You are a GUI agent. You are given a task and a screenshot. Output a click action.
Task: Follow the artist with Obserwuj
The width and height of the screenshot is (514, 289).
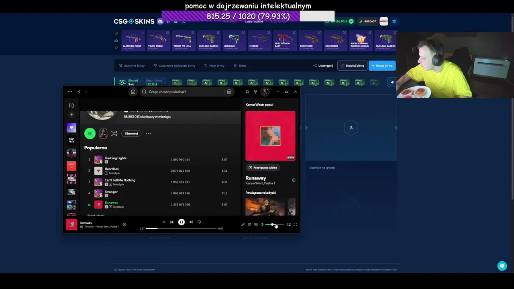point(131,134)
